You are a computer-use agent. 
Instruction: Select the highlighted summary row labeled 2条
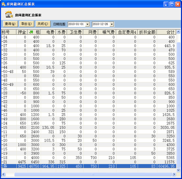[x=89, y=166]
